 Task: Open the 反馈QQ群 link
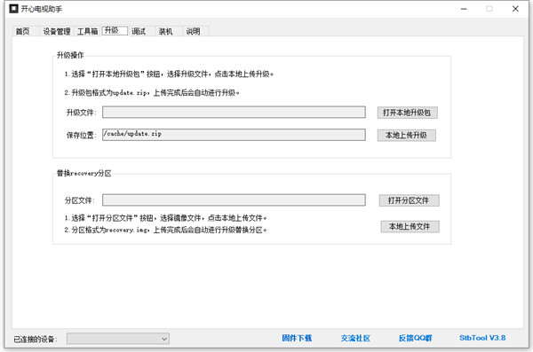(x=416, y=338)
